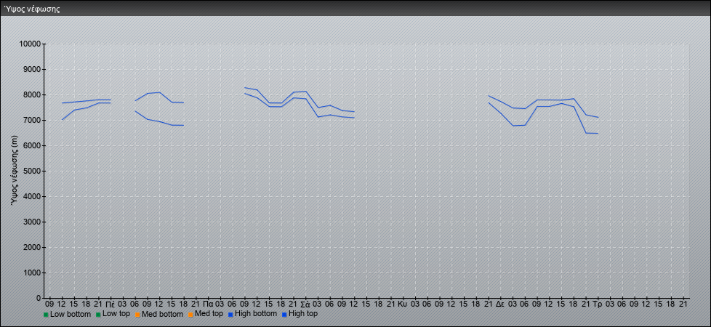Viewport: 711px width, 327px height.
Task: Click the Πα day label on x-axis
Action: click(x=208, y=304)
